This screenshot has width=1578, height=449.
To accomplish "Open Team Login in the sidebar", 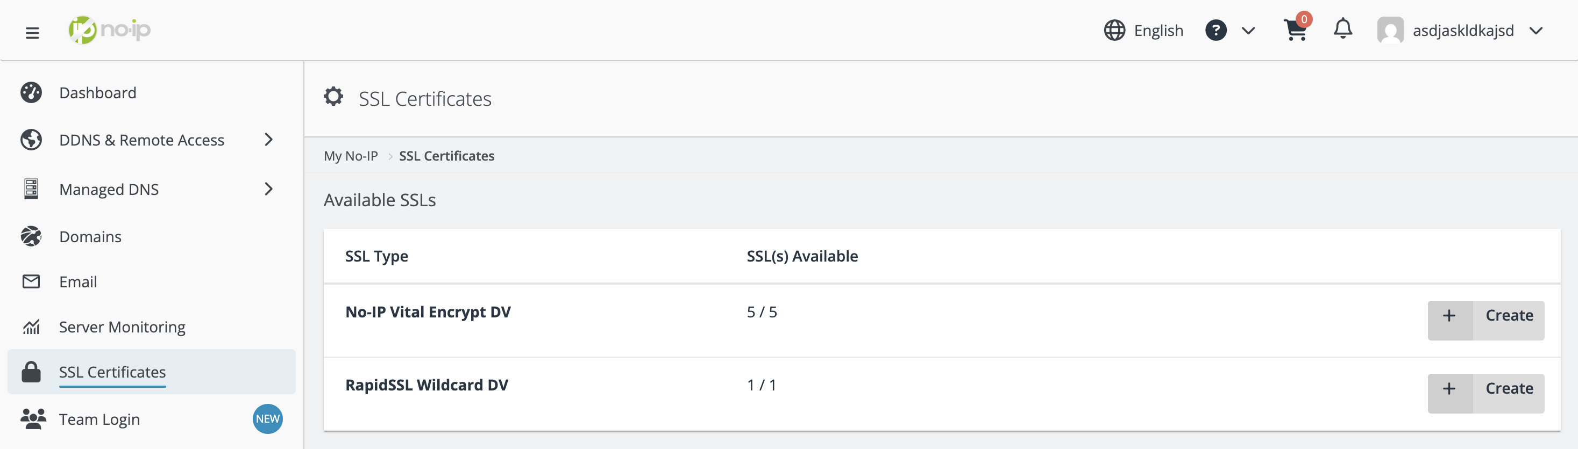I will point(99,419).
